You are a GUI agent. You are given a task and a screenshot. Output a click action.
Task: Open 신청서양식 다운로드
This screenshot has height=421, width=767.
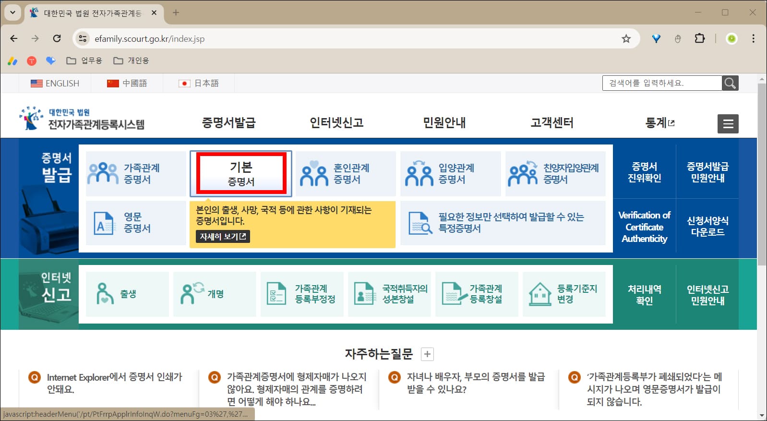click(707, 226)
